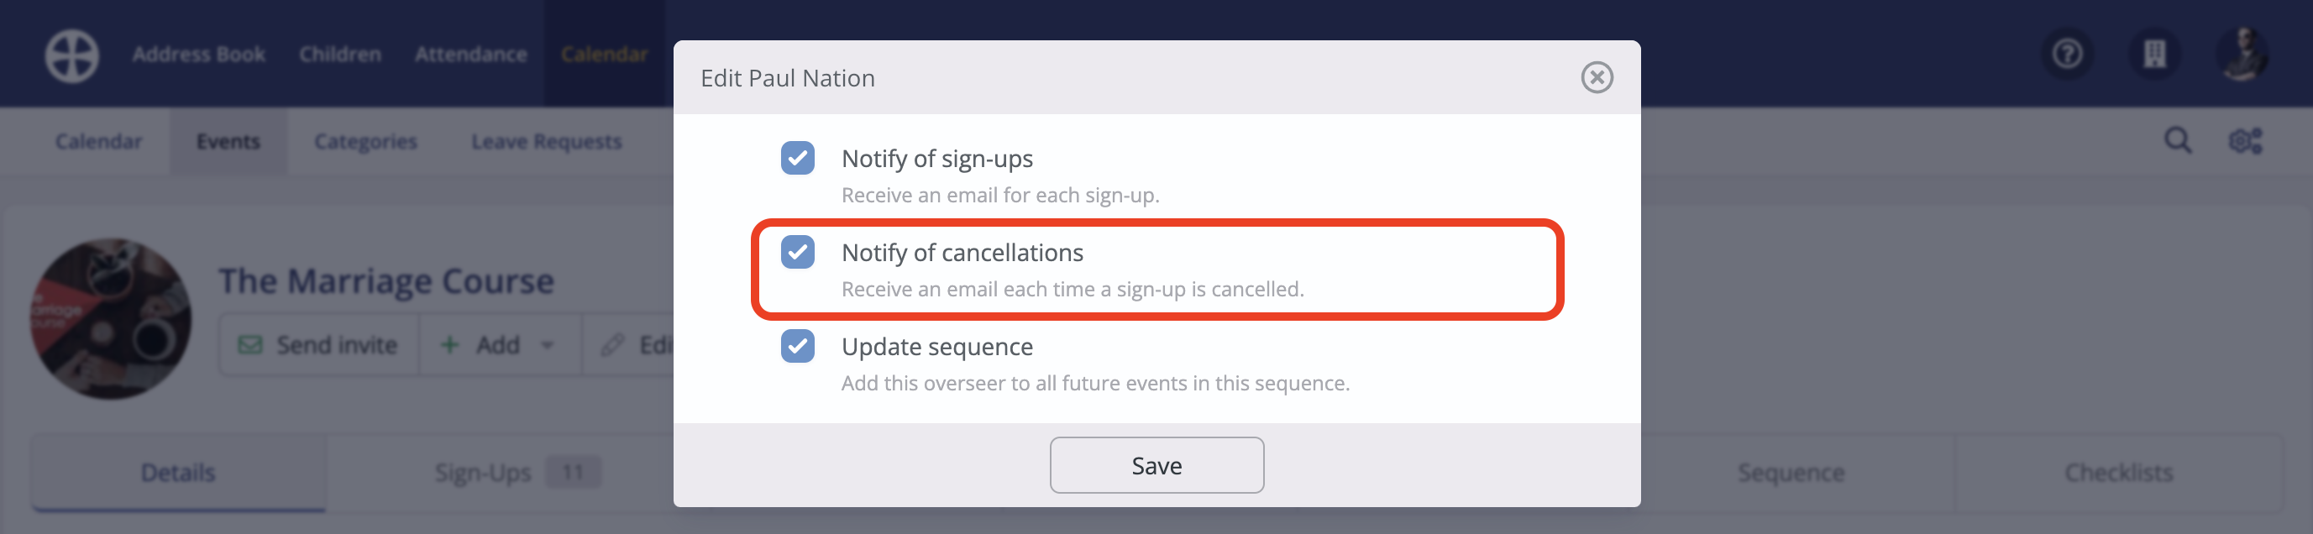Uncheck Notify of sign-ups checkbox

point(797,158)
